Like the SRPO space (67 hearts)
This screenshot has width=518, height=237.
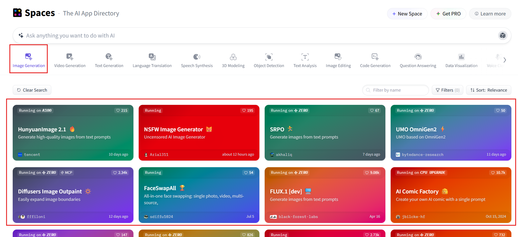[x=375, y=110]
